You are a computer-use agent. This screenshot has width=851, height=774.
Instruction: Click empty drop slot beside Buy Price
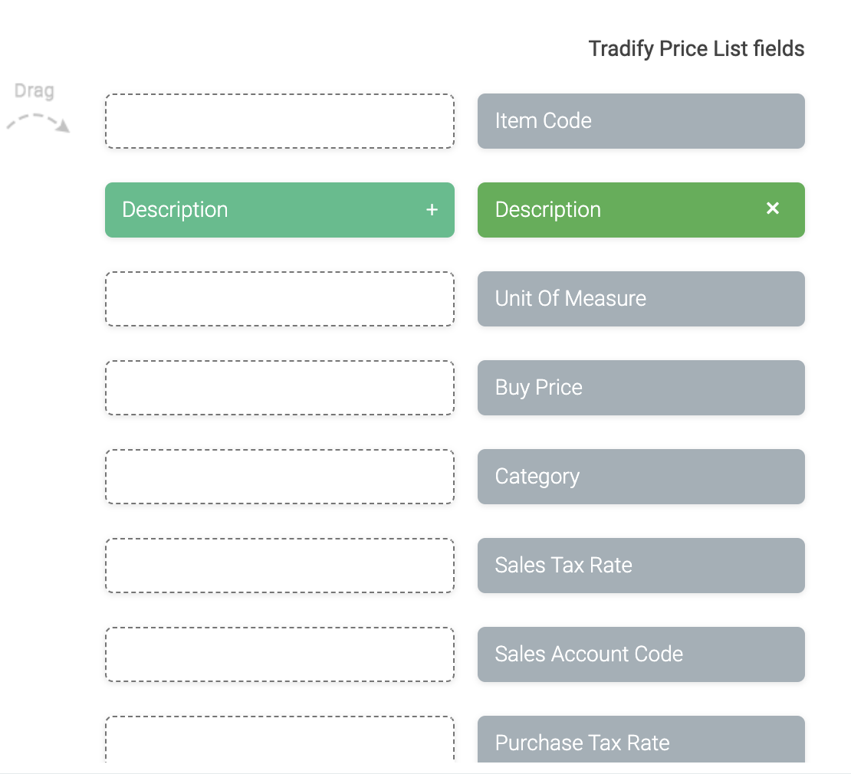coord(279,388)
